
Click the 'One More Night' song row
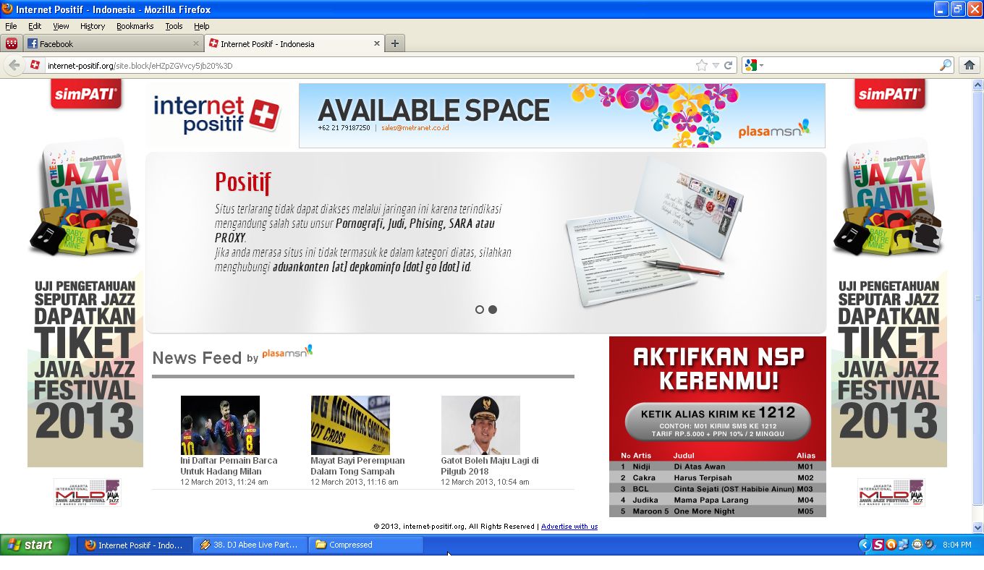(718, 511)
